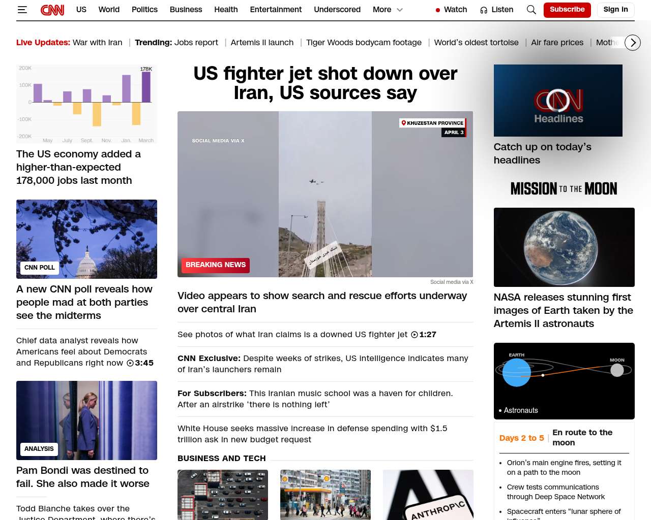
Task: Click the CNN logo
Action: click(x=52, y=10)
